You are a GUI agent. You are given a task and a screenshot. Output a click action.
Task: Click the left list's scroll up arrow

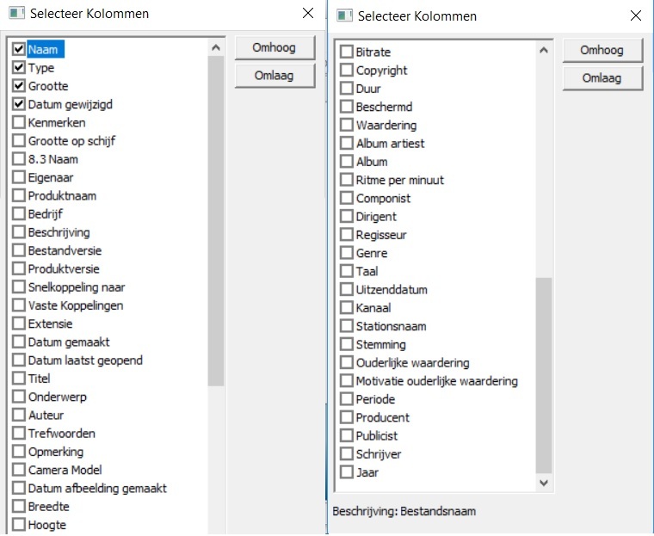coord(216,47)
